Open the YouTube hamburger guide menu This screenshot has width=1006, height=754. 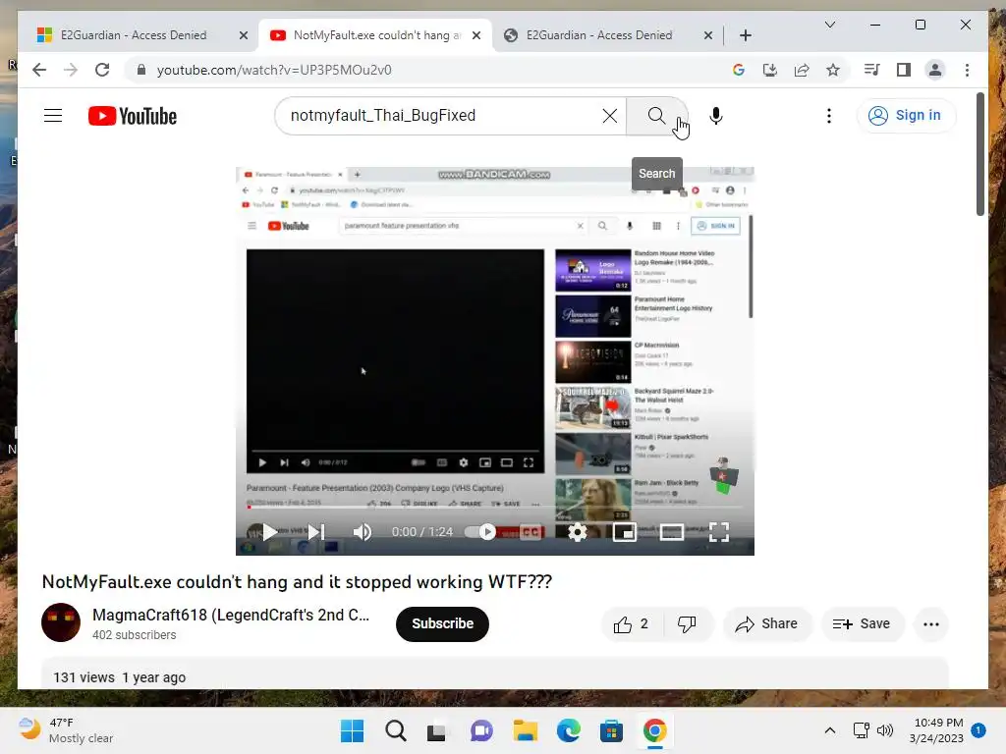(53, 116)
